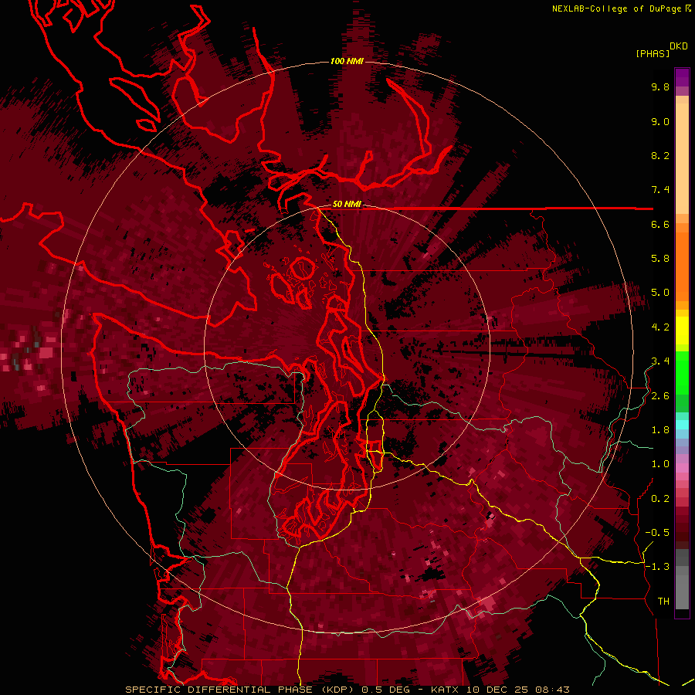
Task: Click the yellow segment of color bar
Action: pyautogui.click(x=682, y=331)
